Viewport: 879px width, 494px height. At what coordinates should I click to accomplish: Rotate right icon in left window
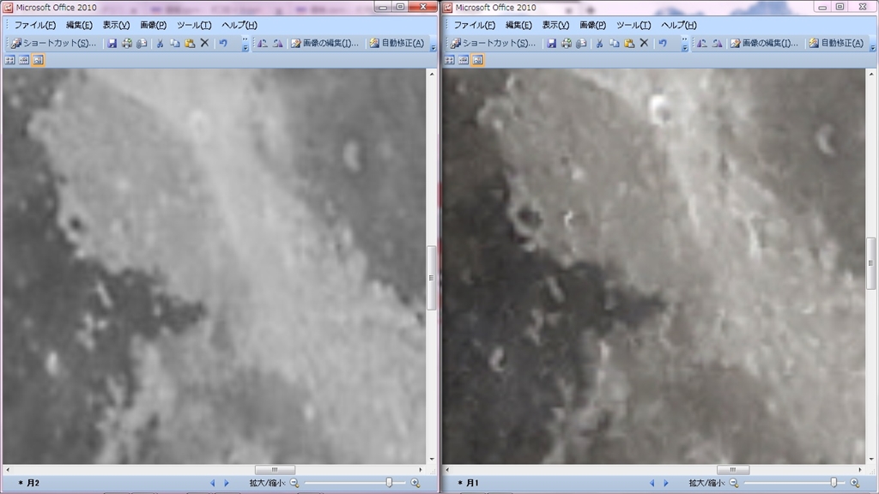pos(277,43)
